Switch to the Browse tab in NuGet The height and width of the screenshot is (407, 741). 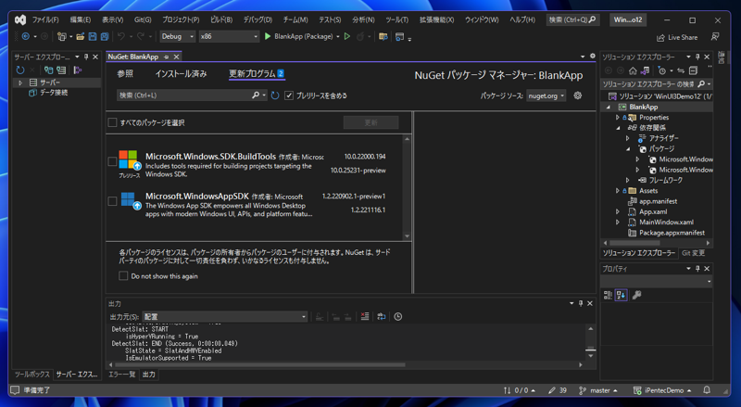(125, 74)
